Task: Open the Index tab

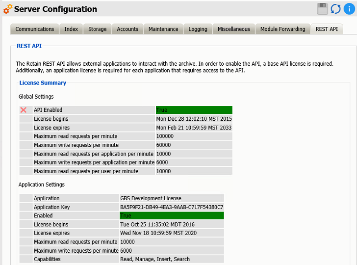Action: coord(71,29)
